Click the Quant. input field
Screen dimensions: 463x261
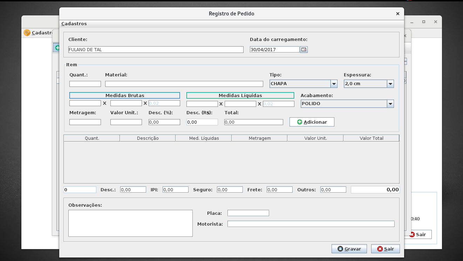(x=85, y=84)
